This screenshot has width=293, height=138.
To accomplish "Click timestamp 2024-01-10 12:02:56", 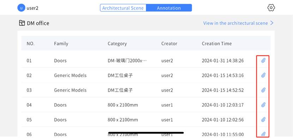I will pyautogui.click(x=223, y=120).
